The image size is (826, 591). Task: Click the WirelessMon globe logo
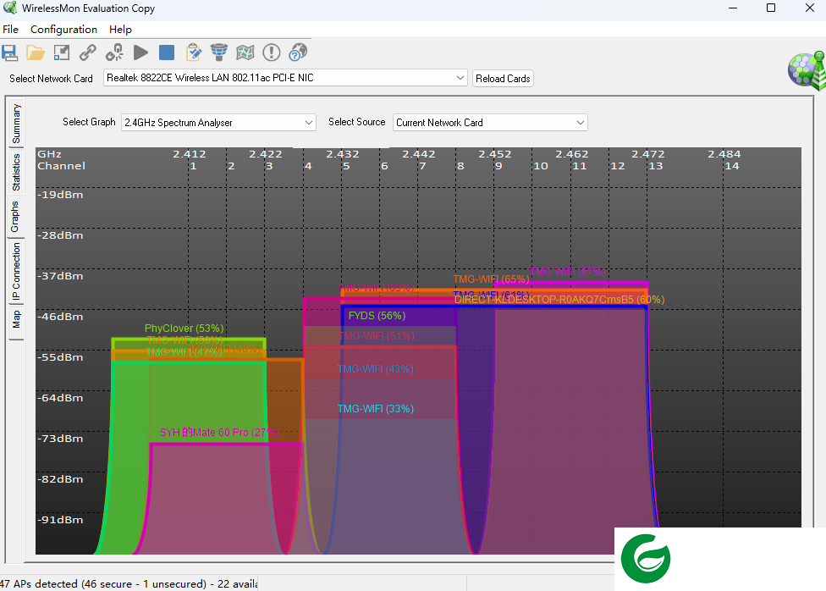click(807, 70)
